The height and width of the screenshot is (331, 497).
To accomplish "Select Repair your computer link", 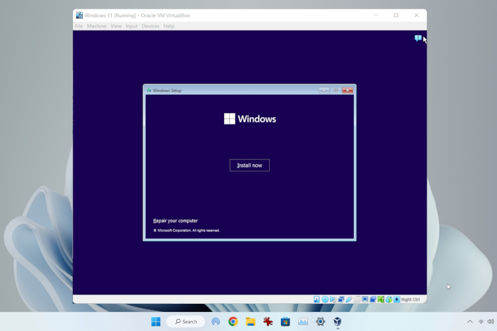I will tap(176, 220).
